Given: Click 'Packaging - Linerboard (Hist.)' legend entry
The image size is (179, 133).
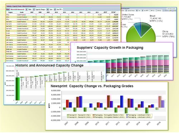Looking at the screenshot, I should tap(138, 115).
